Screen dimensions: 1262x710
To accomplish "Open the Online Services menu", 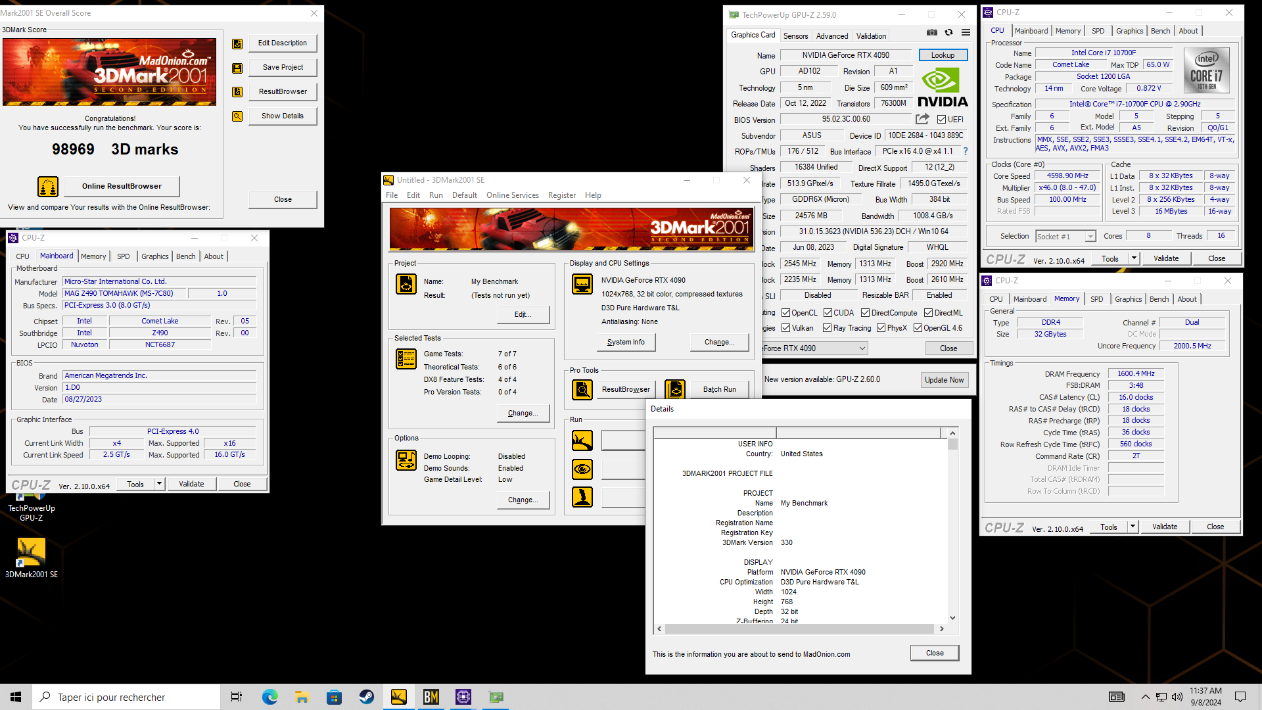I will (513, 195).
